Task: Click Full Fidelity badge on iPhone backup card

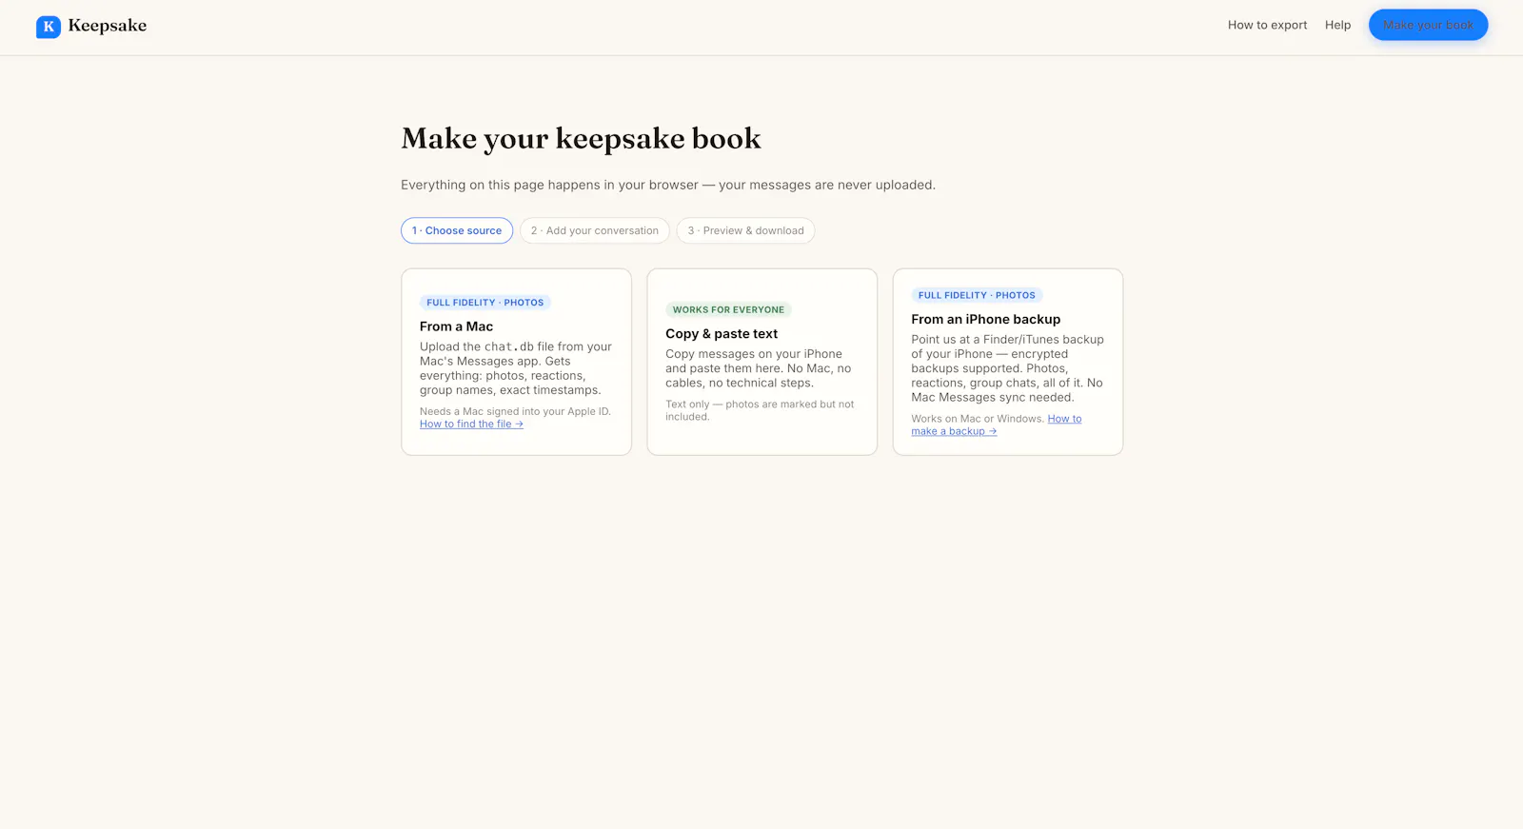Action: pyautogui.click(x=977, y=295)
